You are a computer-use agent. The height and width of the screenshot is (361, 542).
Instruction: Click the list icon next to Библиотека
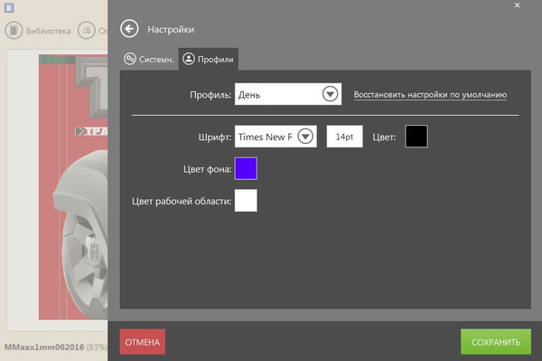(x=87, y=31)
